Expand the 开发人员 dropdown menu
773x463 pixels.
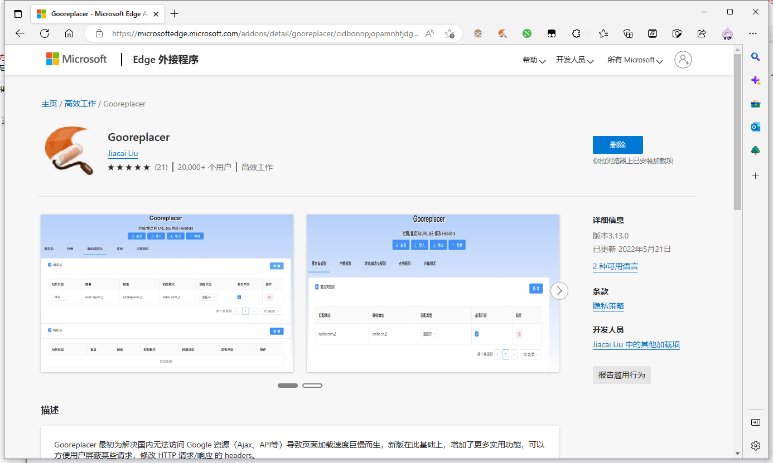point(574,60)
